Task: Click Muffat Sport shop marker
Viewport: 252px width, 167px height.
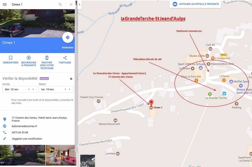Action: pyautogui.click(x=231, y=81)
